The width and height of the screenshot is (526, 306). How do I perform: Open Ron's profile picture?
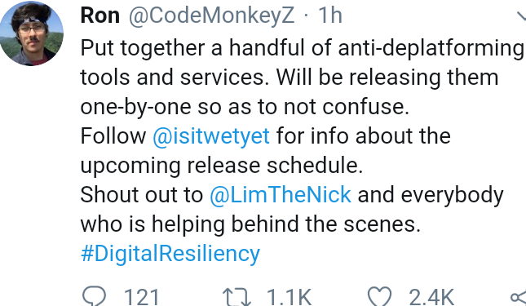coord(32,33)
